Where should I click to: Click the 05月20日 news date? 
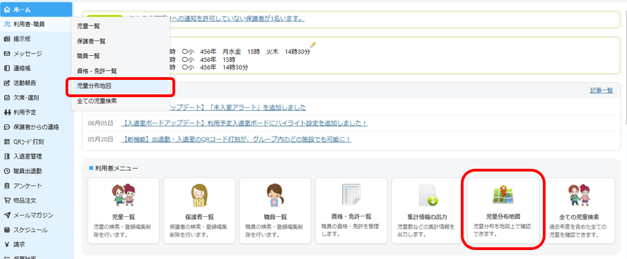click(x=101, y=140)
